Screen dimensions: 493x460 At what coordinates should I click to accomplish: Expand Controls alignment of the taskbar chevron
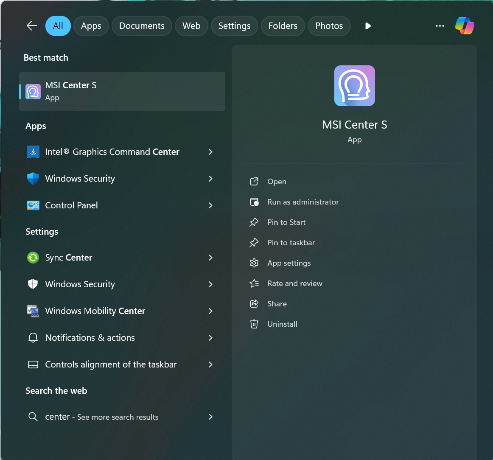(210, 365)
